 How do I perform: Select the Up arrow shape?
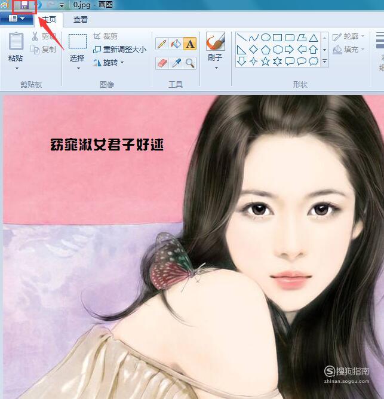point(314,49)
